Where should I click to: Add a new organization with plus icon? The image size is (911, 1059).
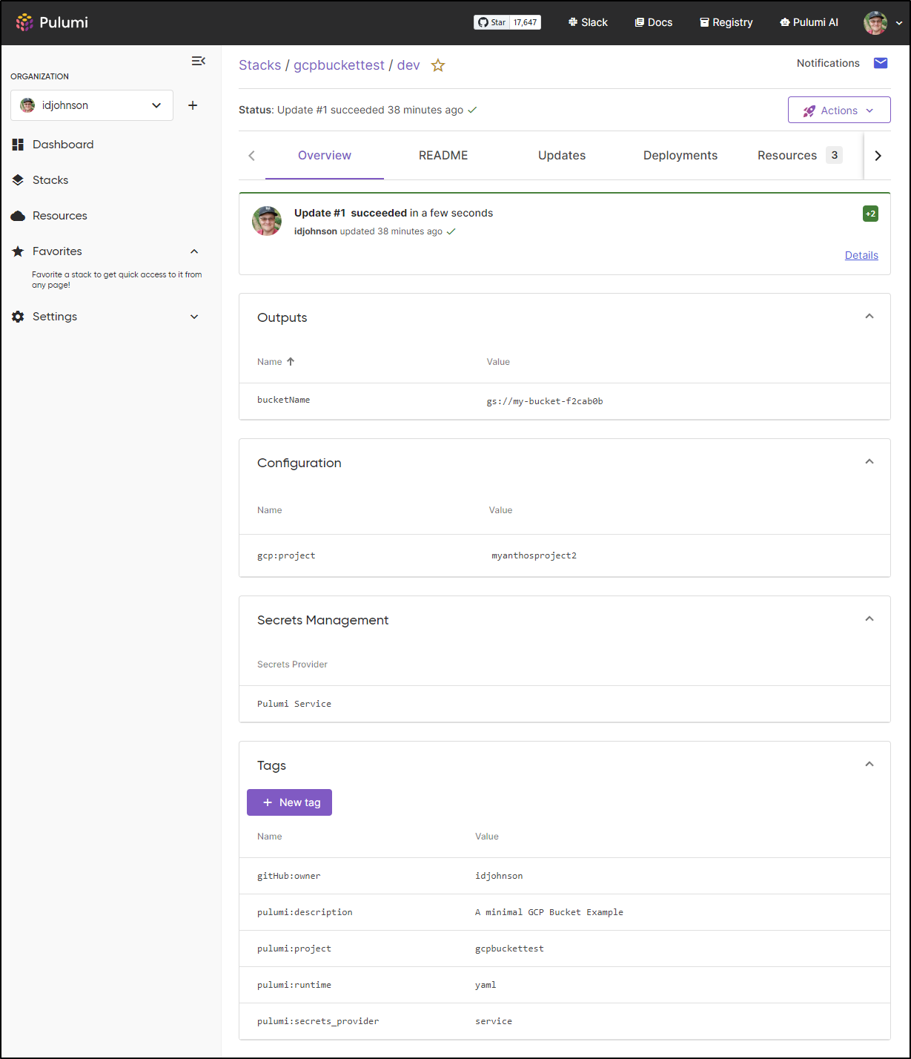(x=193, y=105)
